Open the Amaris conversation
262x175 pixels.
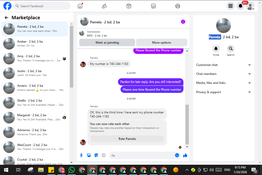[x=35, y=88]
